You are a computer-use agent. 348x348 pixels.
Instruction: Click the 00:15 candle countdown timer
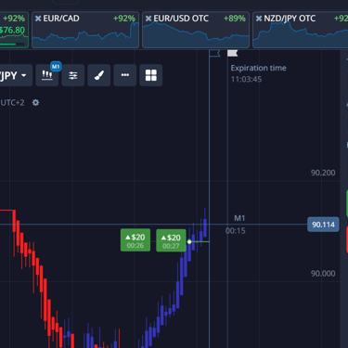pos(236,231)
